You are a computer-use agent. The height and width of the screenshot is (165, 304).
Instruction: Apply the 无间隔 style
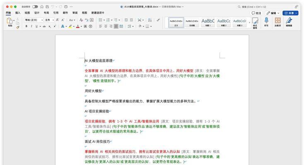tap(192, 22)
